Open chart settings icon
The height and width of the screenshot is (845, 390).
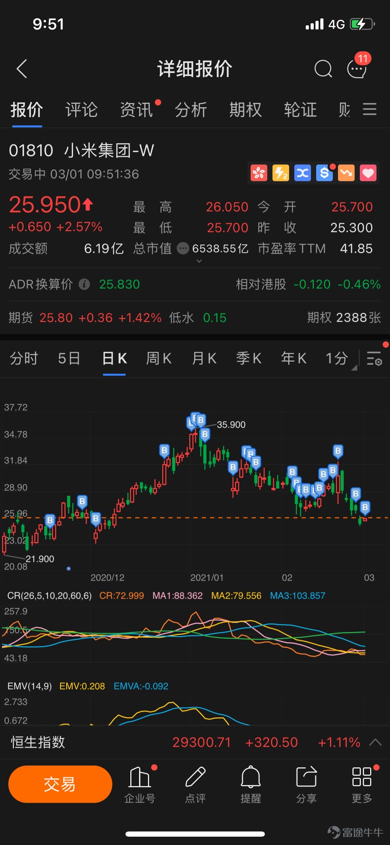click(x=374, y=358)
